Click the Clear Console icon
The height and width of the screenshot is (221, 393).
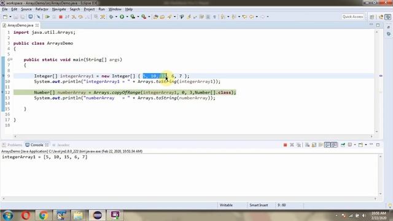pos(307,145)
